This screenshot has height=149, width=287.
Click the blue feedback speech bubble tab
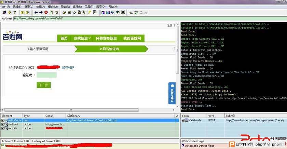[x=172, y=93]
